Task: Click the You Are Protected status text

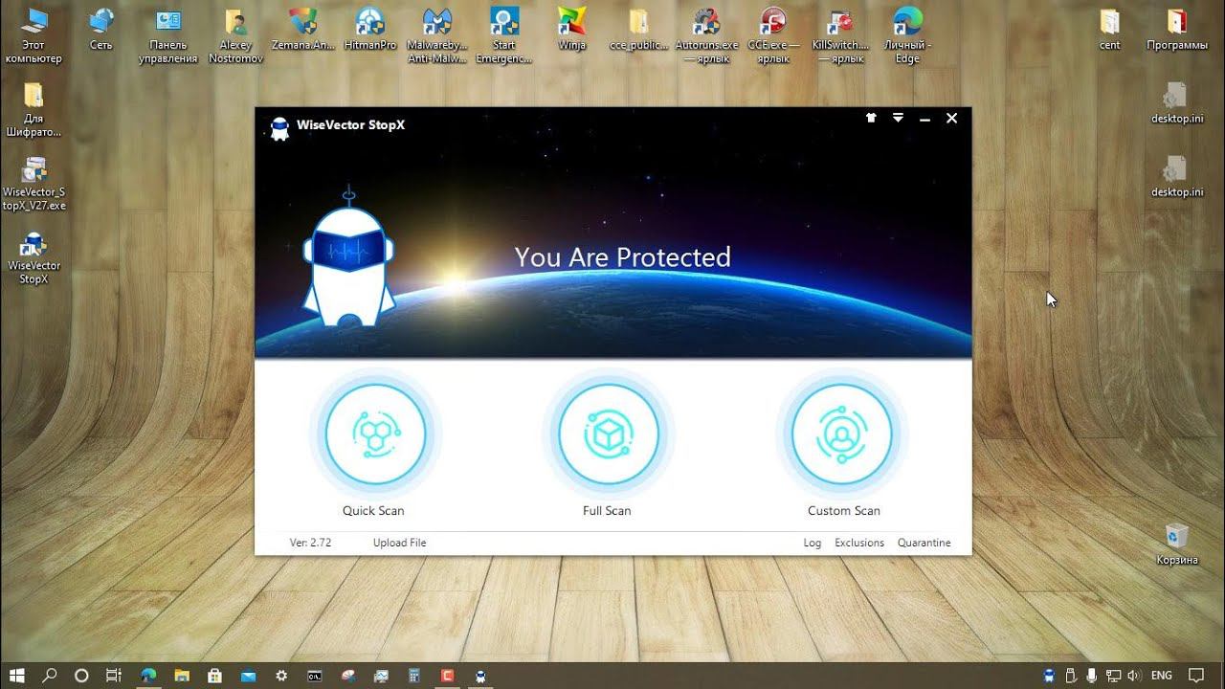Action: (622, 257)
